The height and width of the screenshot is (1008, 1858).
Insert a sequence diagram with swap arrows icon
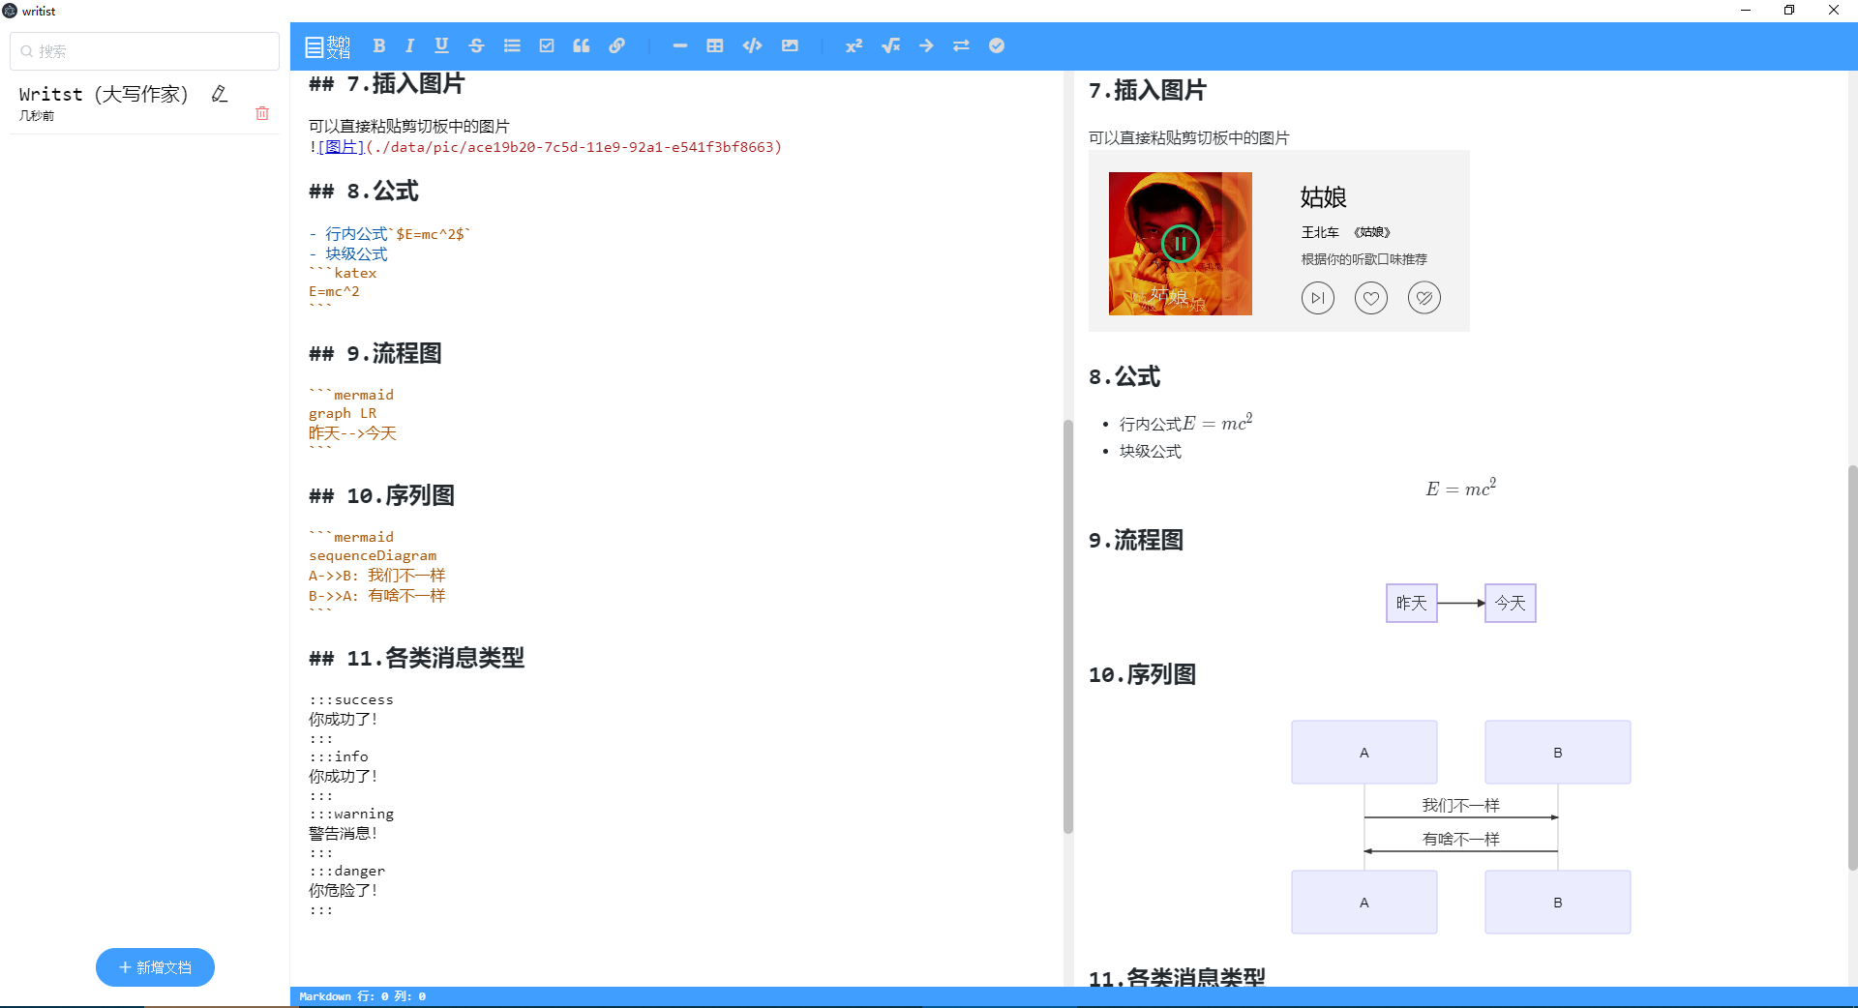961,45
